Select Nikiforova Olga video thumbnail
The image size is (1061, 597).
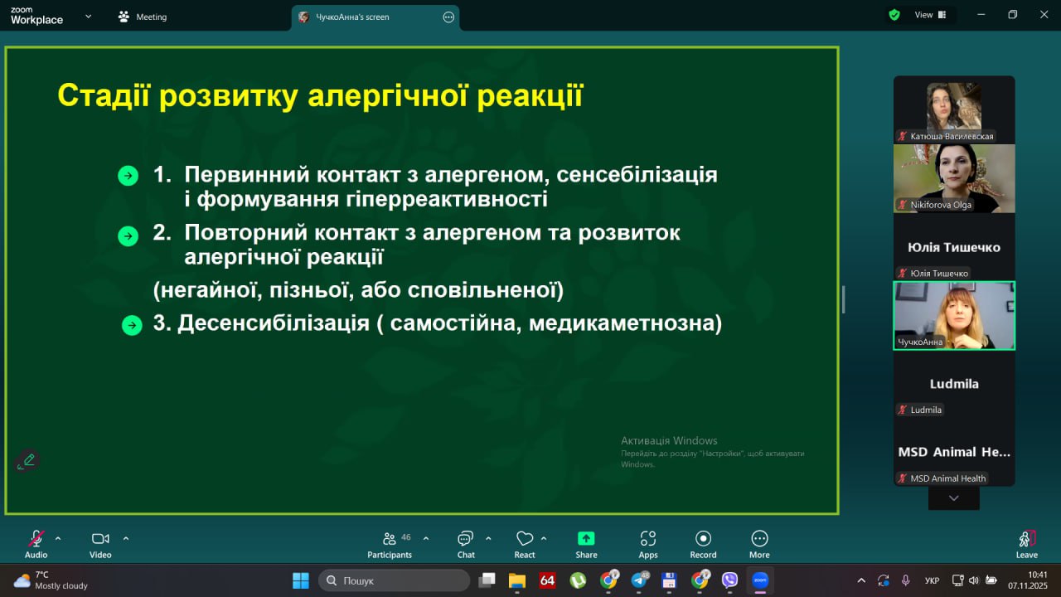click(954, 178)
